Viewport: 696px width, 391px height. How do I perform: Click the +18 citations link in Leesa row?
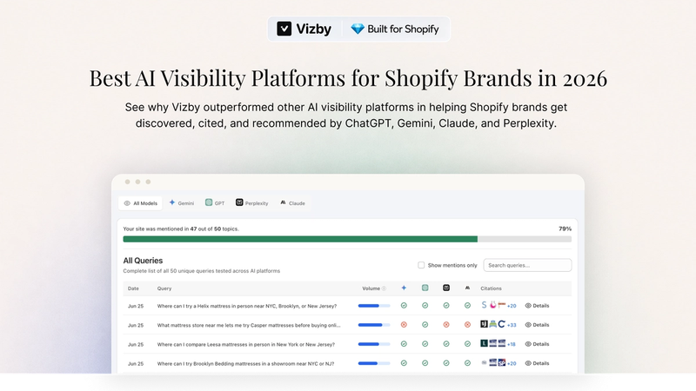(512, 344)
